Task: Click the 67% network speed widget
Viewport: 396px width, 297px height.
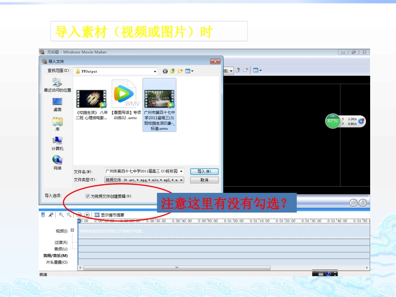Action: tap(333, 121)
